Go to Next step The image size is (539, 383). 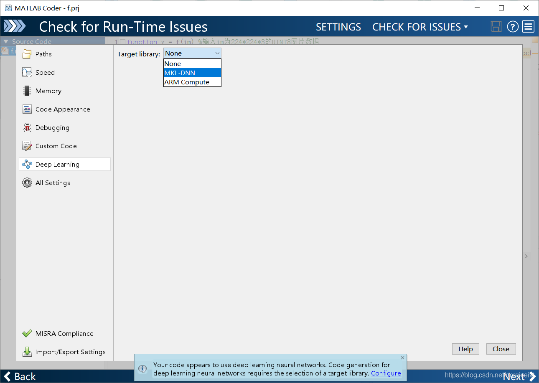pos(519,376)
